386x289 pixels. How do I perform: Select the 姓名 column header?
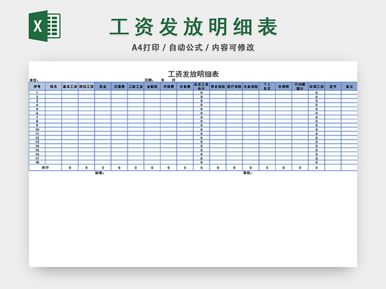pos(54,87)
